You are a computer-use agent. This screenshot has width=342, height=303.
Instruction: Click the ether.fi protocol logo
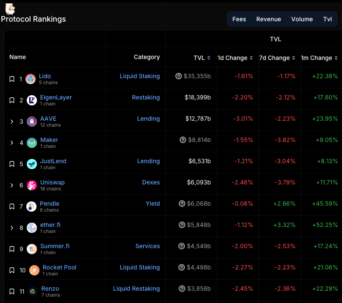point(32,228)
